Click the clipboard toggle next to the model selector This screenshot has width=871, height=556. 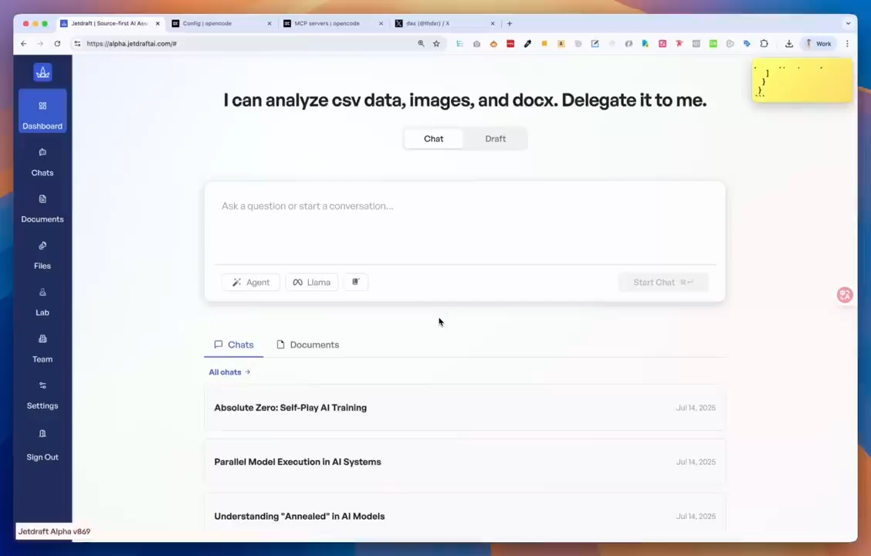(355, 282)
